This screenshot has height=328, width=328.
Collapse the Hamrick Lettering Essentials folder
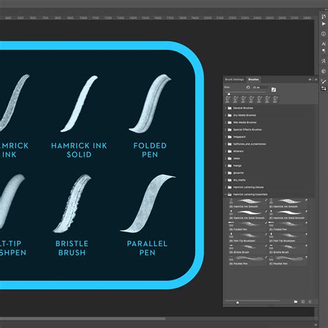[226, 194]
